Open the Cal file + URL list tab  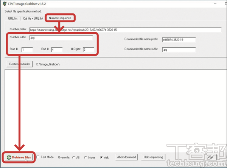pos(33,19)
